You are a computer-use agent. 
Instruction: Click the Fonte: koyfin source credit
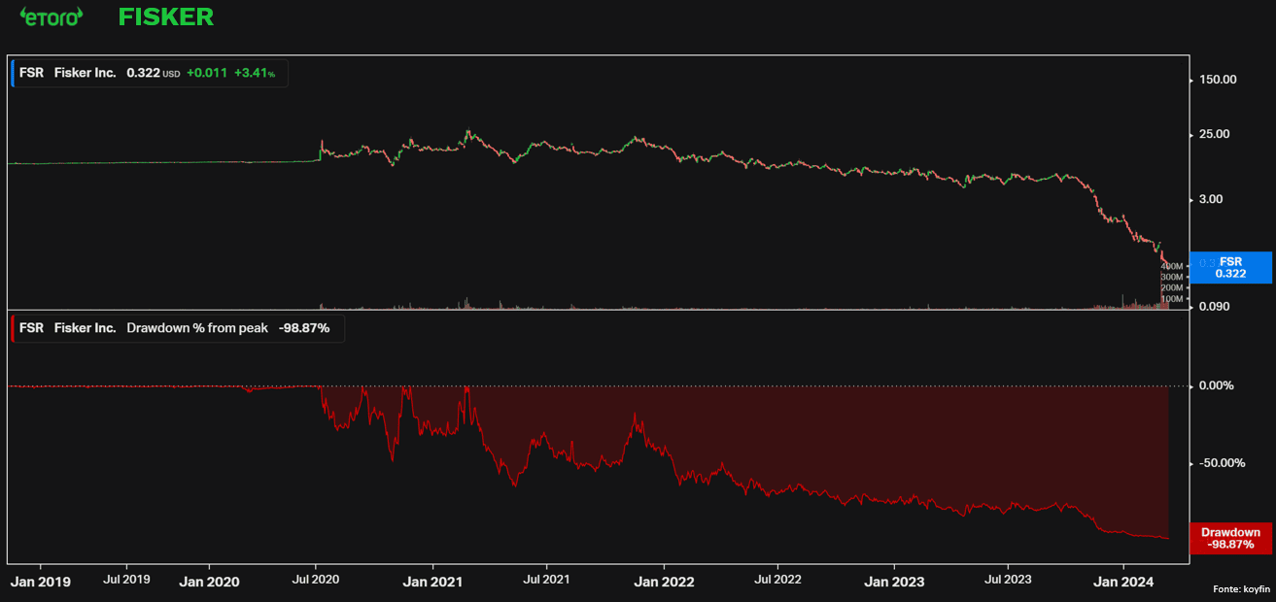pos(1243,588)
